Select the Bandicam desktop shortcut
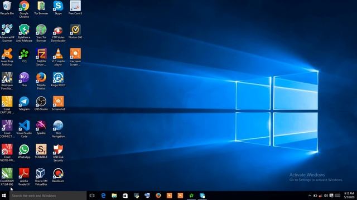The height and width of the screenshot is (200, 357). click(x=58, y=176)
